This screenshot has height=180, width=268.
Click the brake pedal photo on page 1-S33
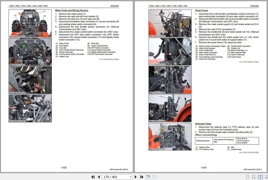[170, 52]
